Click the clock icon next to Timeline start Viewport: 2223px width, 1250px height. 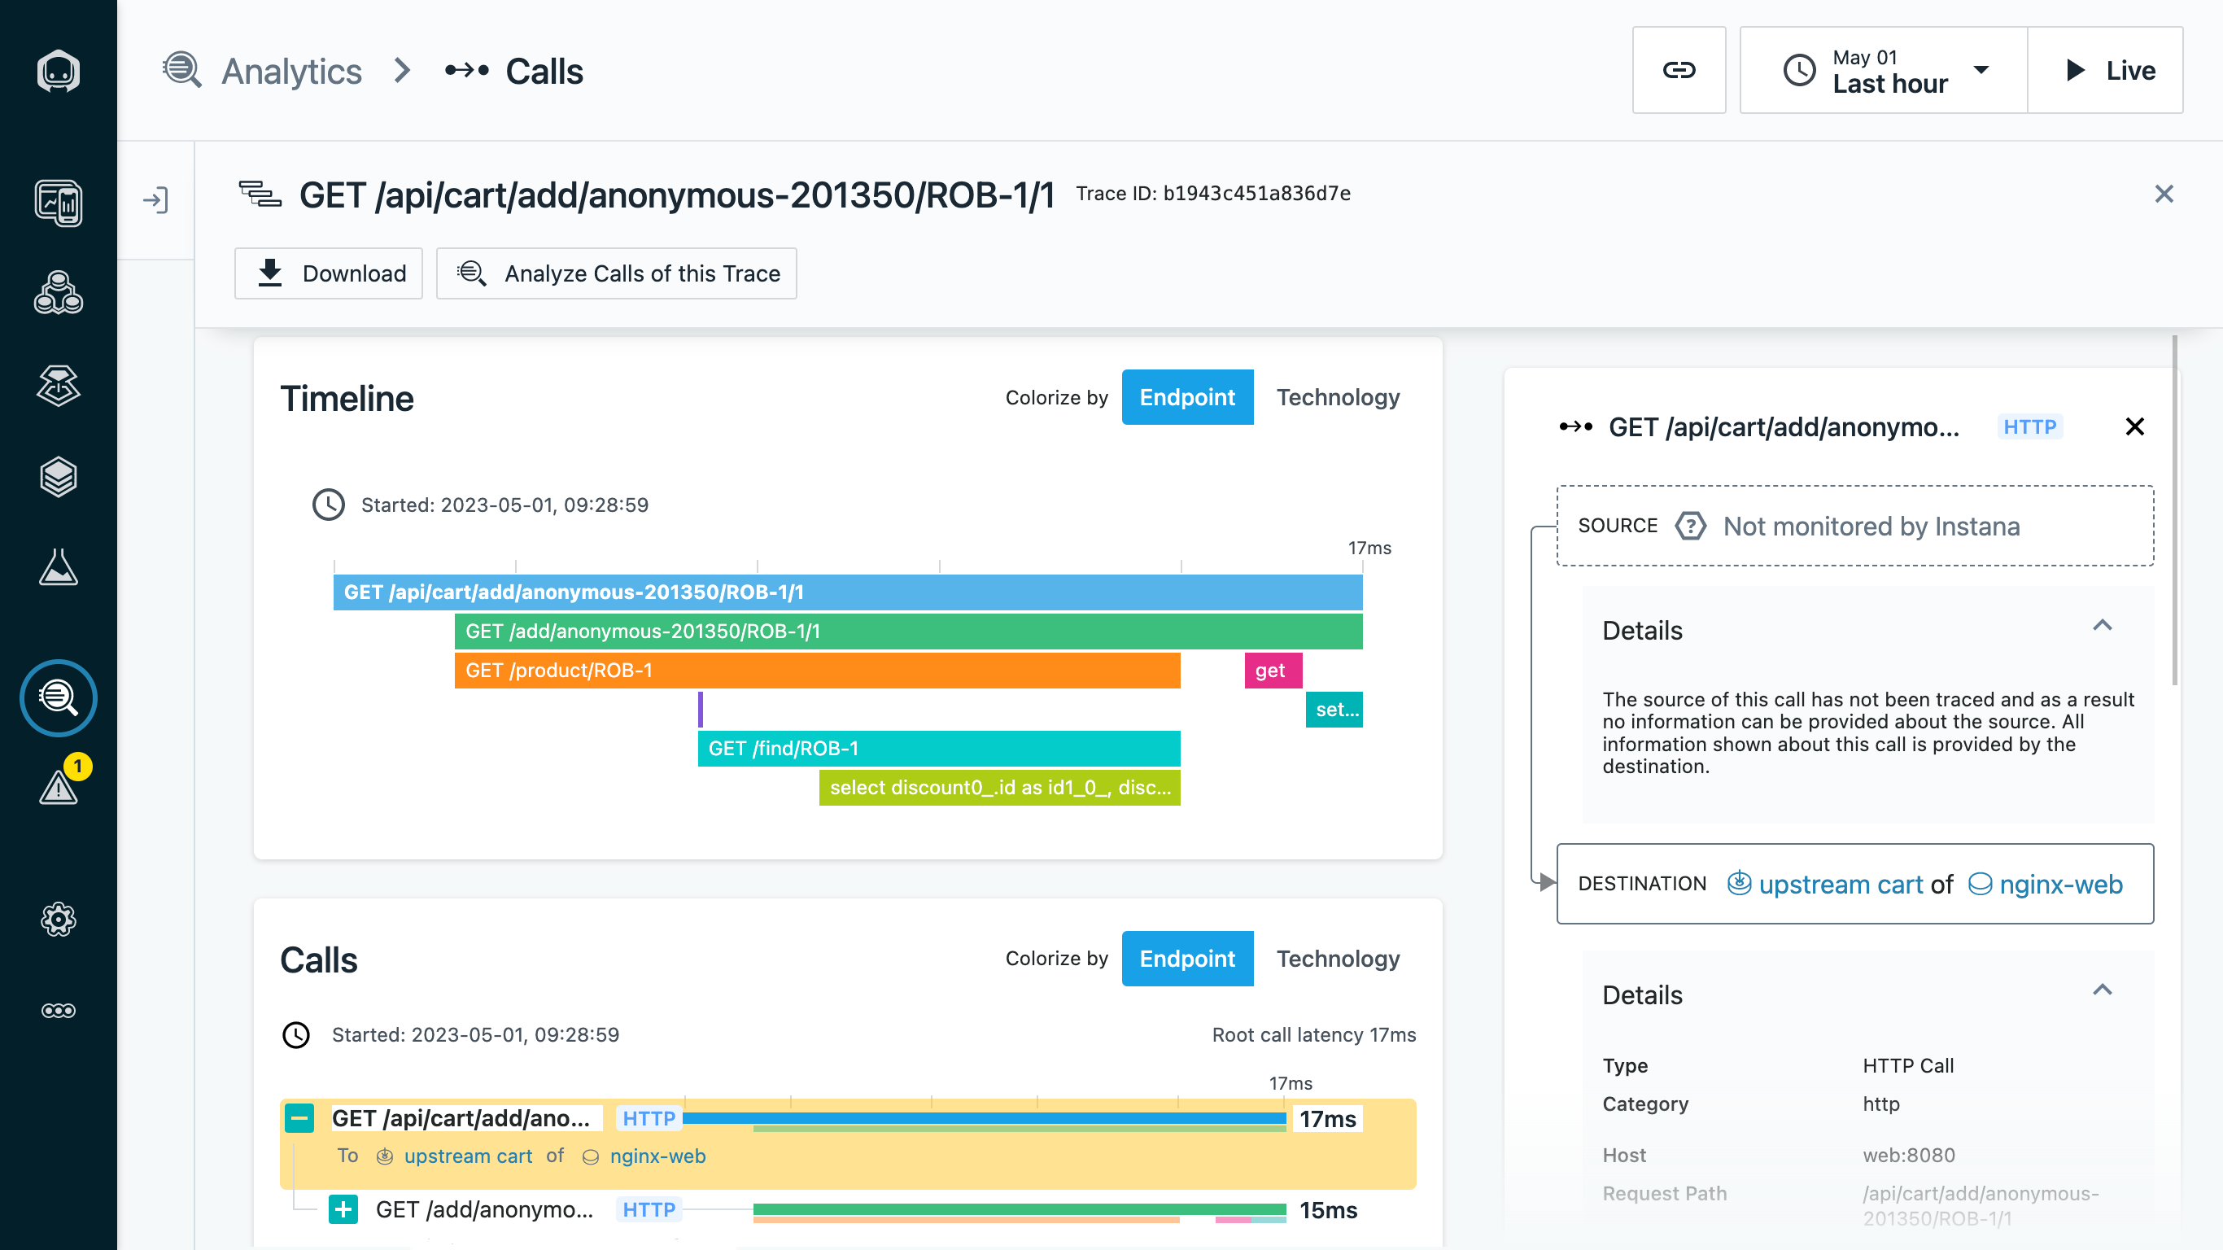[328, 505]
